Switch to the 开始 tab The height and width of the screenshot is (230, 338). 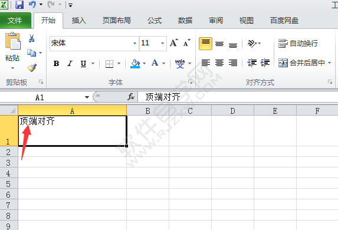tap(48, 21)
